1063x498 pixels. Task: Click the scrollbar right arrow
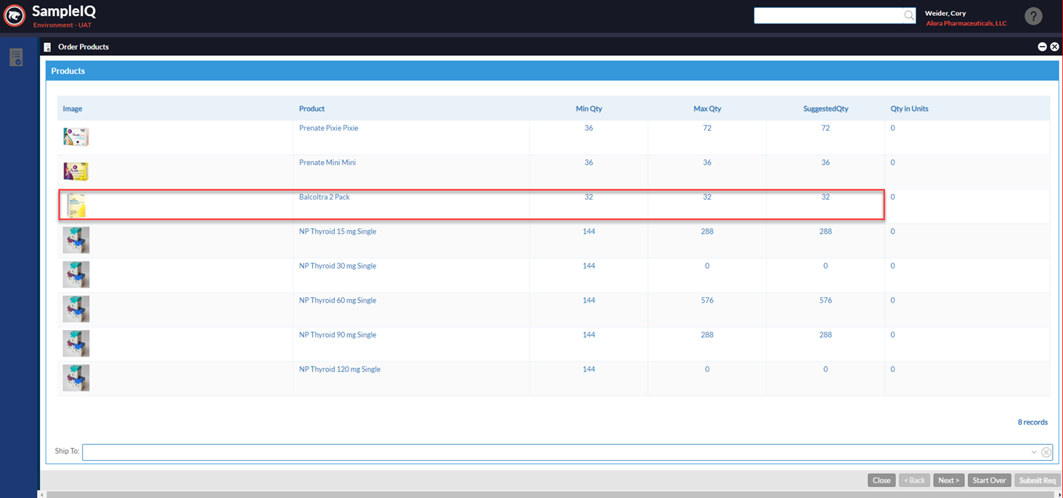pos(1059,494)
